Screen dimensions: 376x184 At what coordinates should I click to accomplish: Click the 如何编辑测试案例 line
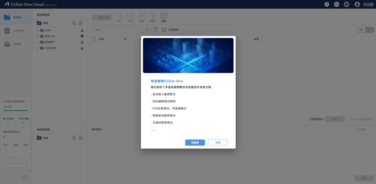[x=163, y=101]
